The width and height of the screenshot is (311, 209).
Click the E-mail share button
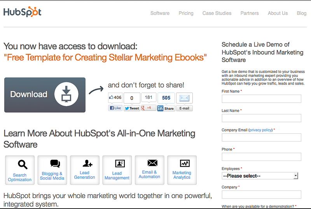(x=184, y=108)
